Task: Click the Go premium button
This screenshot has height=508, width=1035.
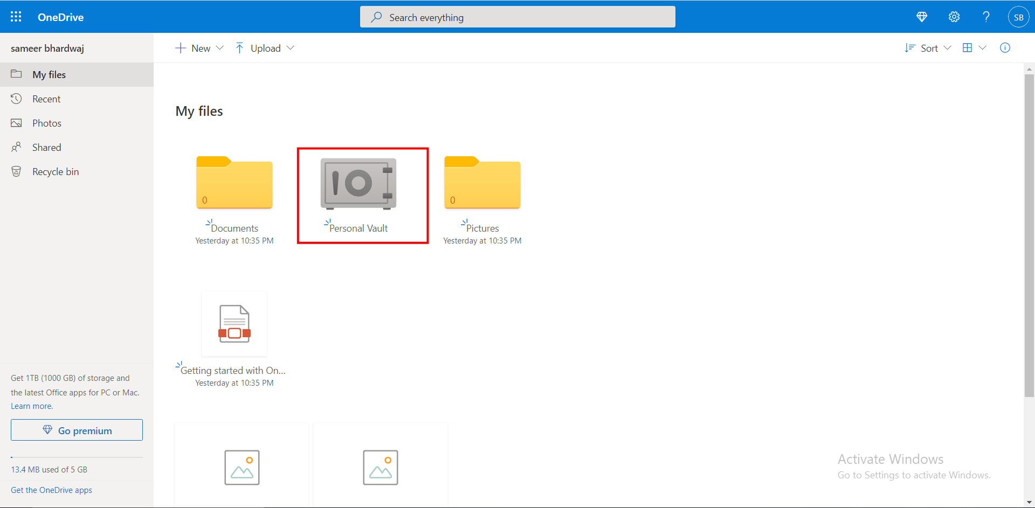Action: point(77,430)
